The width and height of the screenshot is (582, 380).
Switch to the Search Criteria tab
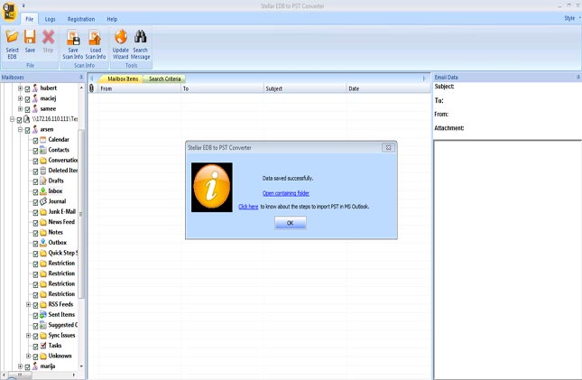pos(165,79)
